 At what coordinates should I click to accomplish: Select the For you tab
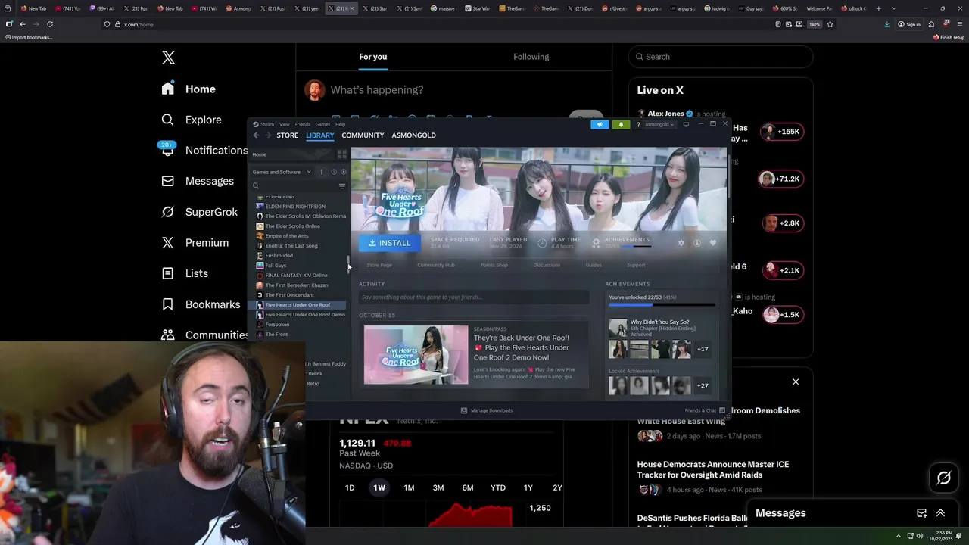pos(372,57)
